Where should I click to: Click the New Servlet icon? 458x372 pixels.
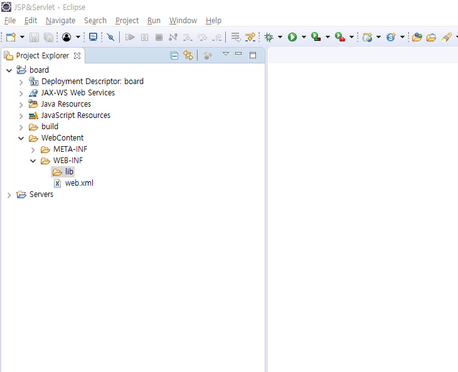pos(391,37)
